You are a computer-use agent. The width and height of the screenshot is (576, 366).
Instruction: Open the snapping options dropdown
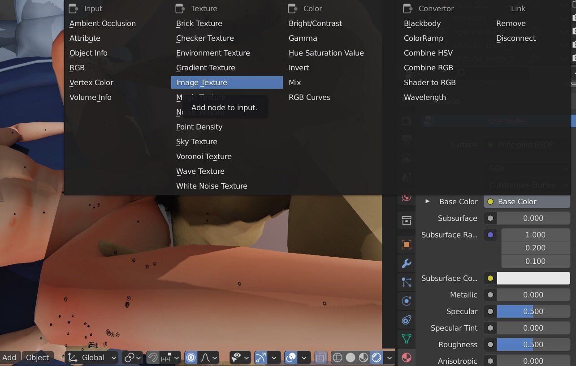point(171,357)
